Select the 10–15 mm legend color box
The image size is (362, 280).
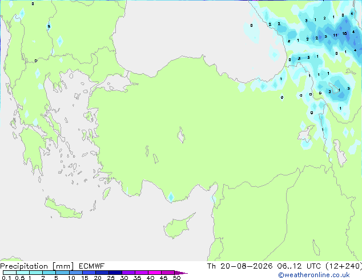pos(75,273)
